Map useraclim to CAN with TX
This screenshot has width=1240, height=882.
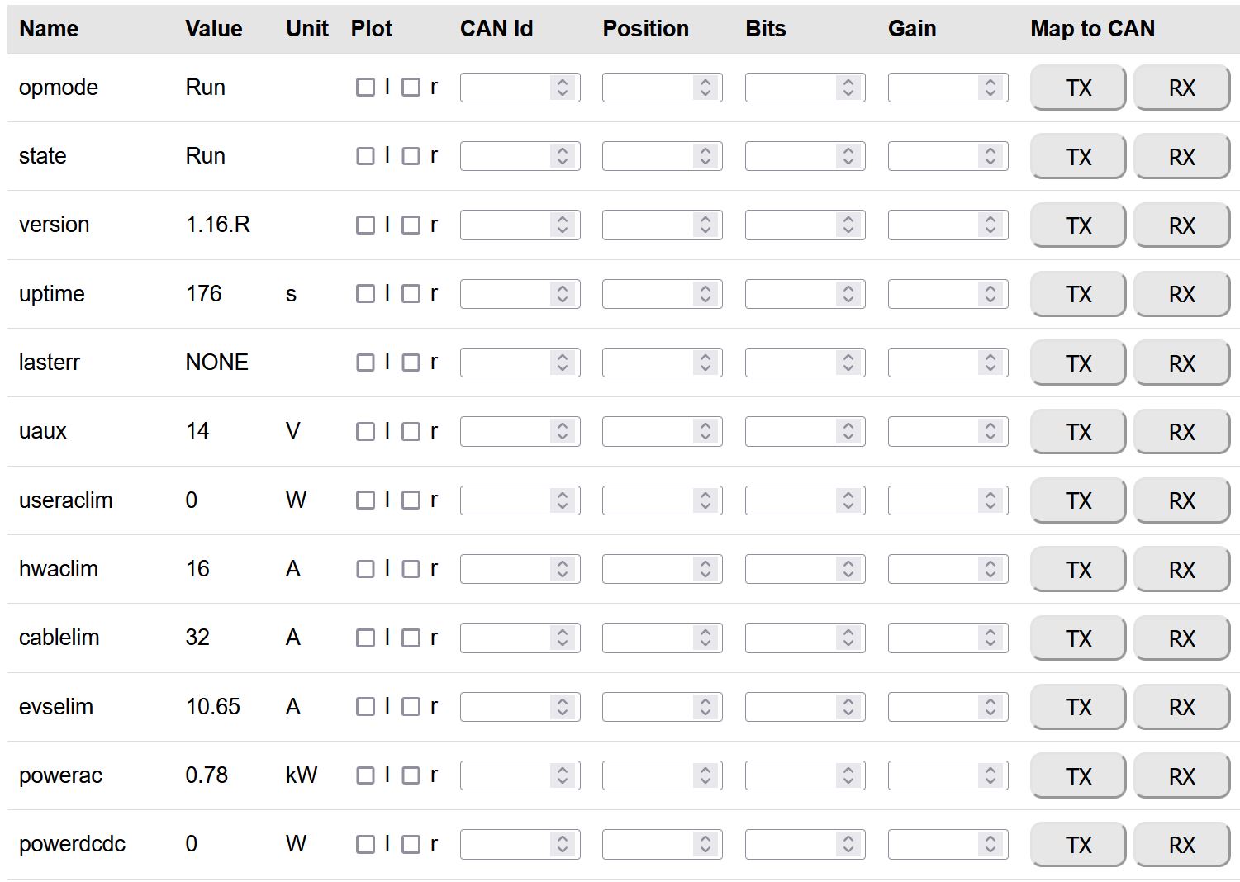point(1078,500)
